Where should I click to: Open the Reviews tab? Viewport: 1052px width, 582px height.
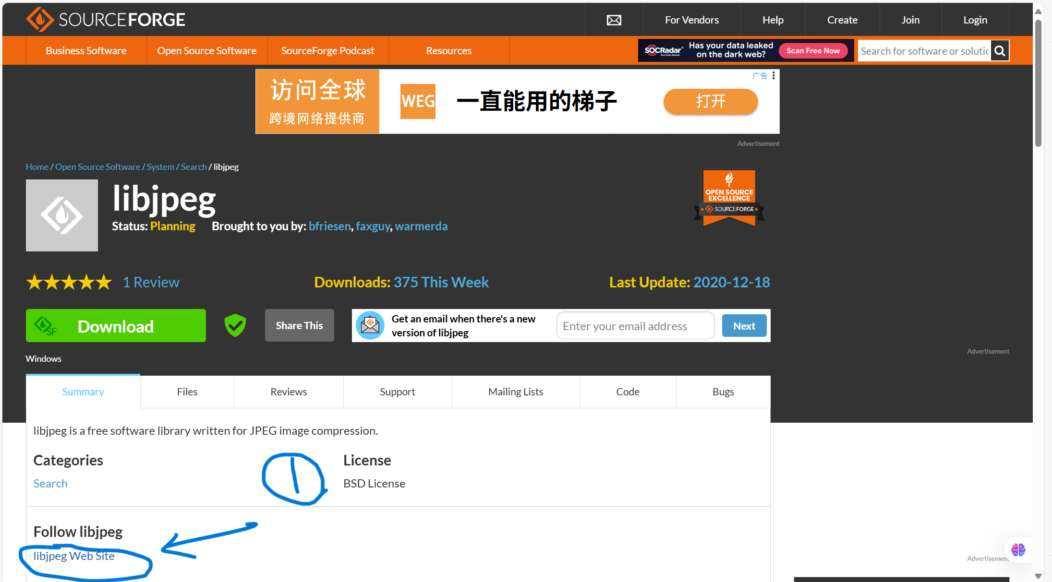pos(289,392)
